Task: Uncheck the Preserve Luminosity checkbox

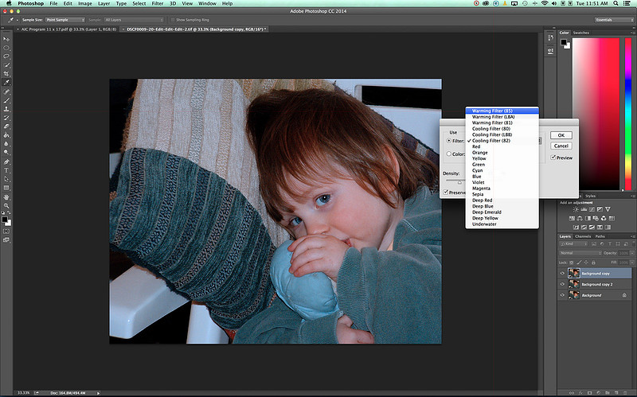Action: point(447,192)
